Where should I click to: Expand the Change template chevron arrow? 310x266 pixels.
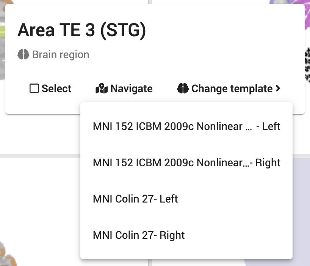pyautogui.click(x=278, y=88)
